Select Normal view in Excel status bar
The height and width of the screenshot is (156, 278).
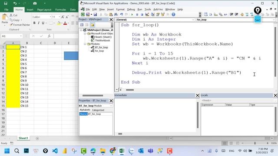pos(225,143)
